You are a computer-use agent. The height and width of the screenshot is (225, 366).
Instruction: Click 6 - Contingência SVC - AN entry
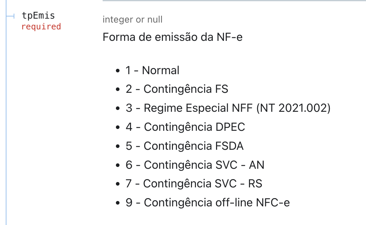pos(195,165)
